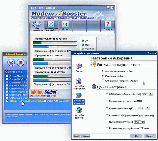Check Change WINS Query option
Image resolution: width=158 pixels, height=141 pixels.
(x=7, y=98)
